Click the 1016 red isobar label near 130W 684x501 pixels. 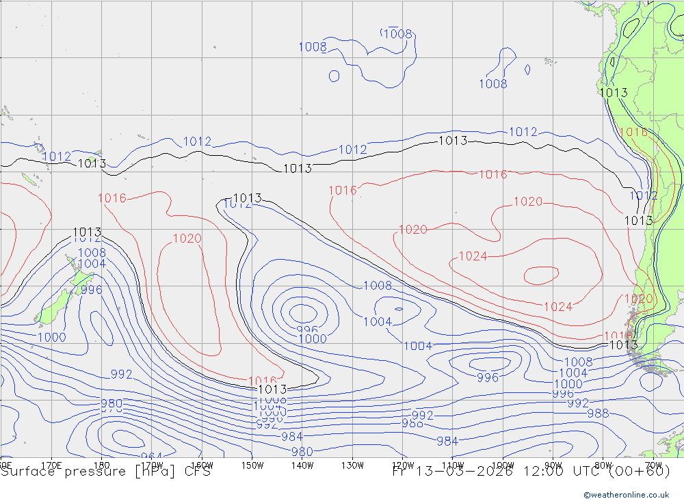click(343, 191)
